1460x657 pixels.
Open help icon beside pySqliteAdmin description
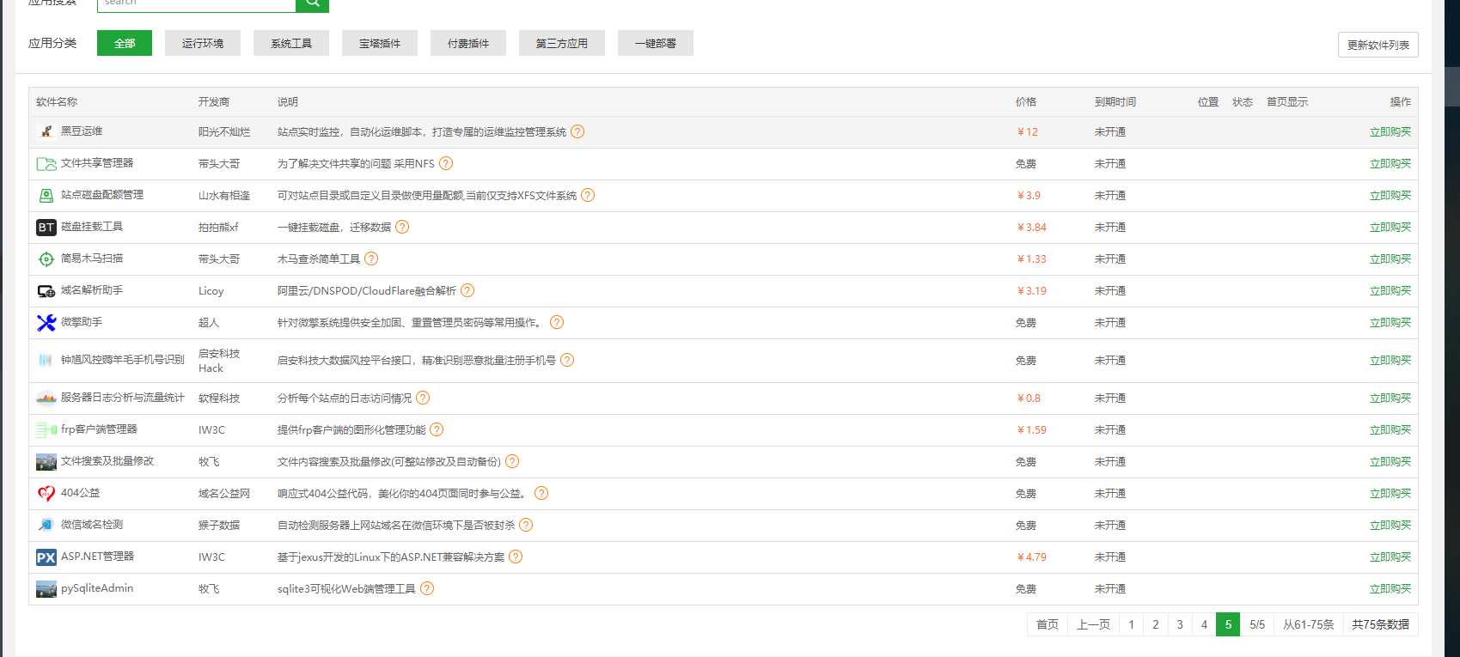[427, 589]
